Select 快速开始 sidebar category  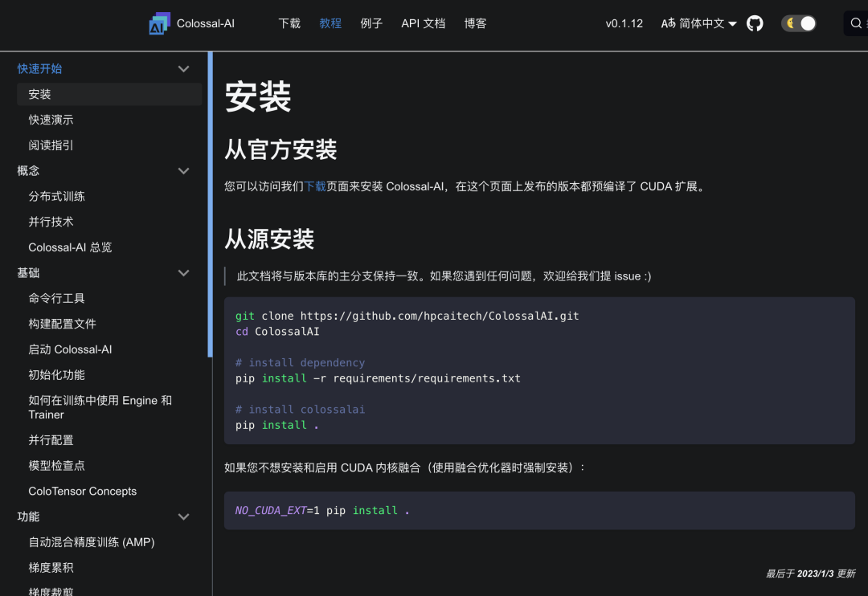(x=39, y=68)
